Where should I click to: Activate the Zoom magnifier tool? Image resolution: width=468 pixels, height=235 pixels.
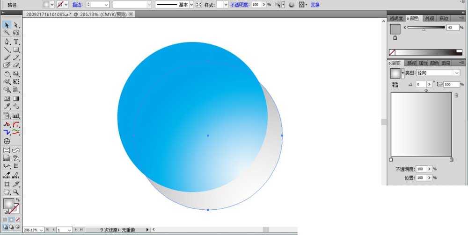(x=16, y=192)
